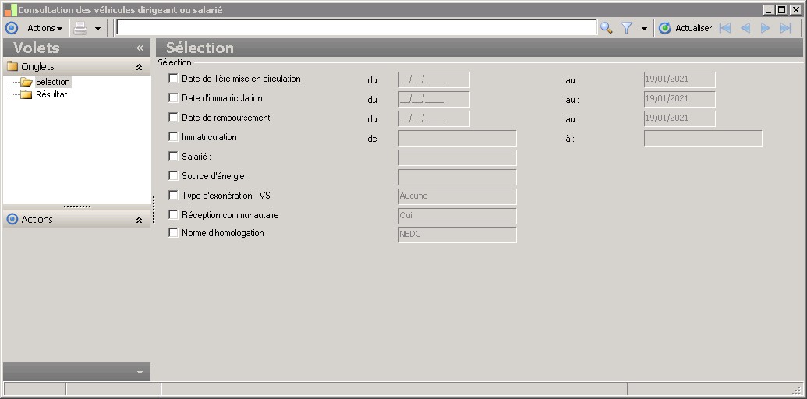This screenshot has width=807, height=399.
Task: Enable Date de 1ère mise en circulation checkbox
Action: [x=173, y=78]
